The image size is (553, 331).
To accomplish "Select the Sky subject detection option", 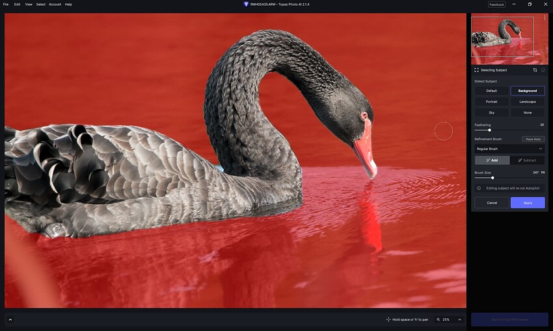I will click(492, 112).
